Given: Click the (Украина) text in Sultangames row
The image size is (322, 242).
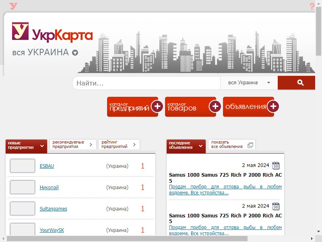Looking at the screenshot, I should (x=117, y=209).
